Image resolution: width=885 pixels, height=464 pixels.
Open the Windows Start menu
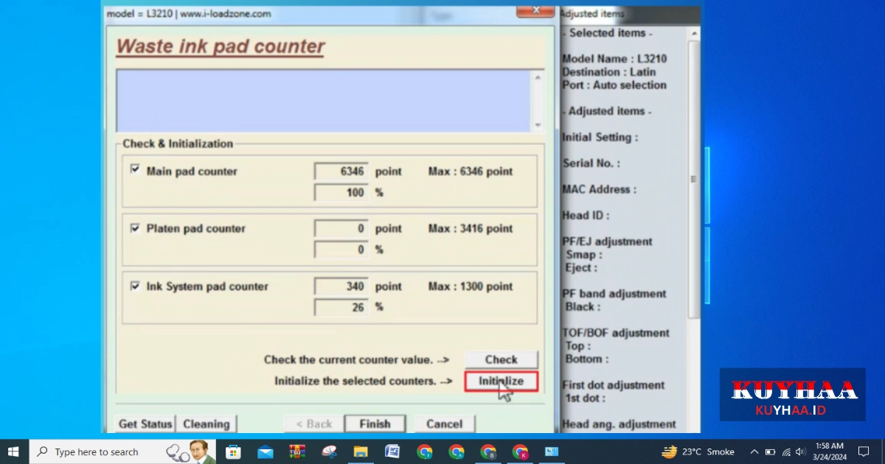13,451
